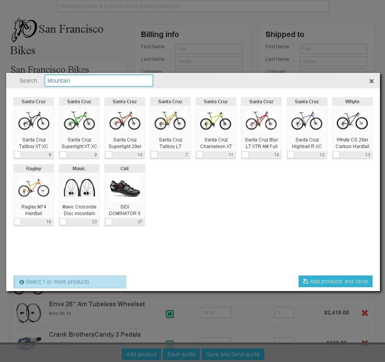Enable the SIDI Dominator 5 checkbox

109,222
